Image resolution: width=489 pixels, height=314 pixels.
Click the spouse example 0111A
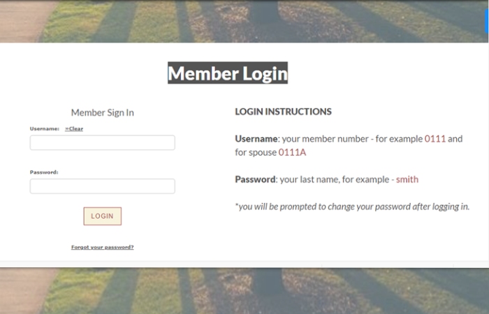click(292, 152)
